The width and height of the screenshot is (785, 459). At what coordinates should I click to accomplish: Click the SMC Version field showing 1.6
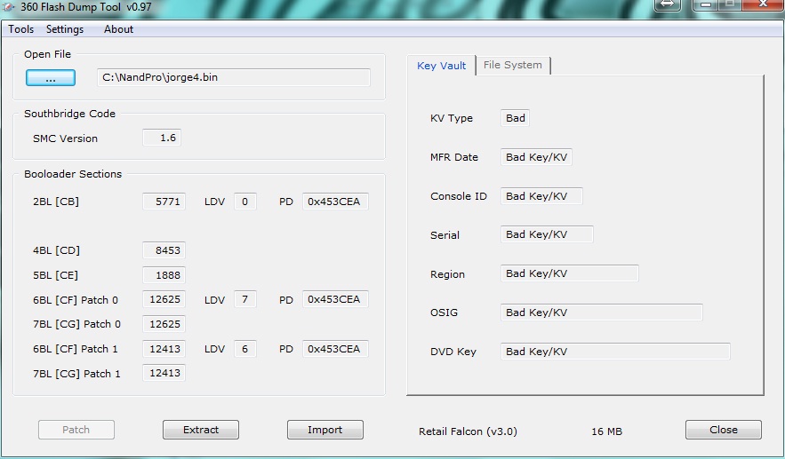click(162, 138)
